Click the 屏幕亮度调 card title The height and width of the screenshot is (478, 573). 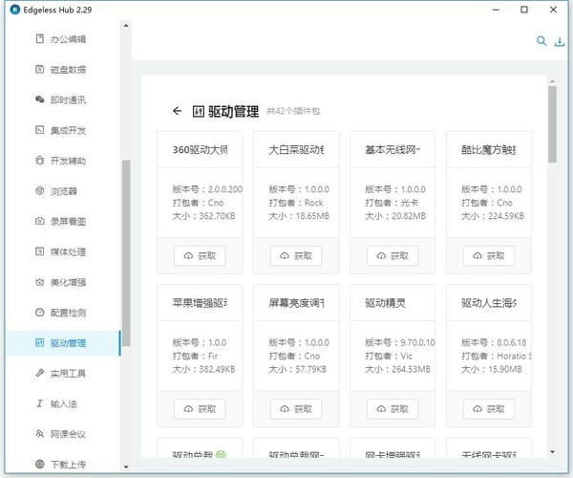coord(296,303)
